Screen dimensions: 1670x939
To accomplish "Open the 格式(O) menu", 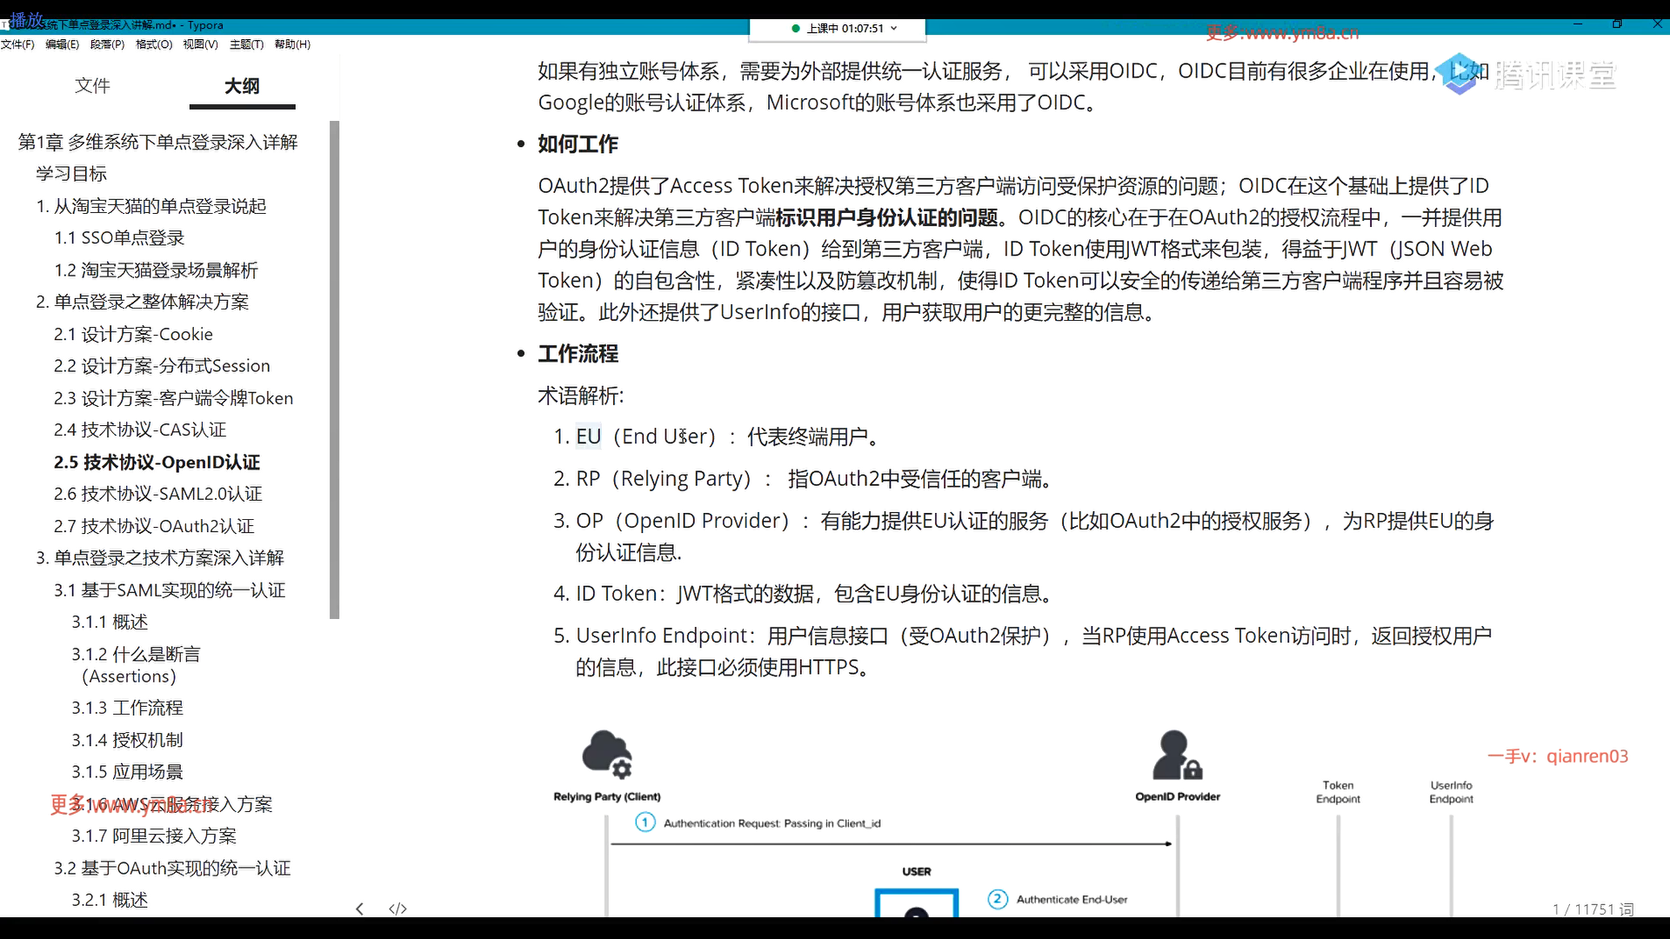I will click(x=154, y=44).
